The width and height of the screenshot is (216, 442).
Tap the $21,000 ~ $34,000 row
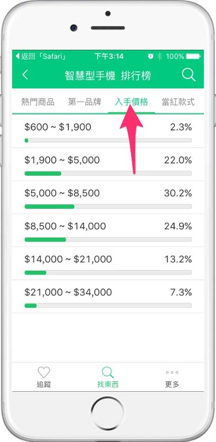pyautogui.click(x=108, y=296)
